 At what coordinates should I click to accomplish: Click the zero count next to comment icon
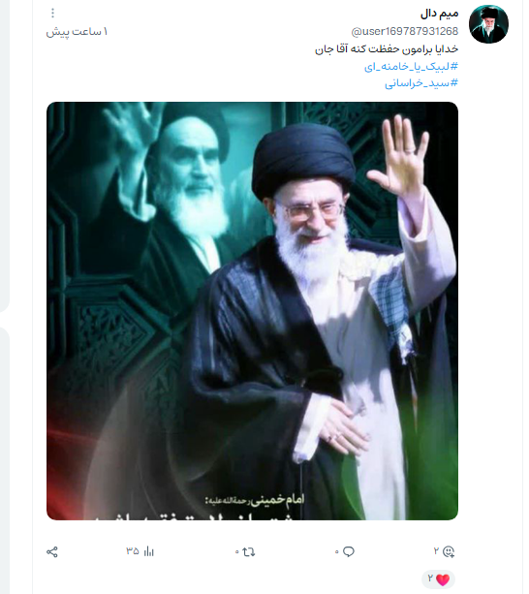pyautogui.click(x=336, y=552)
